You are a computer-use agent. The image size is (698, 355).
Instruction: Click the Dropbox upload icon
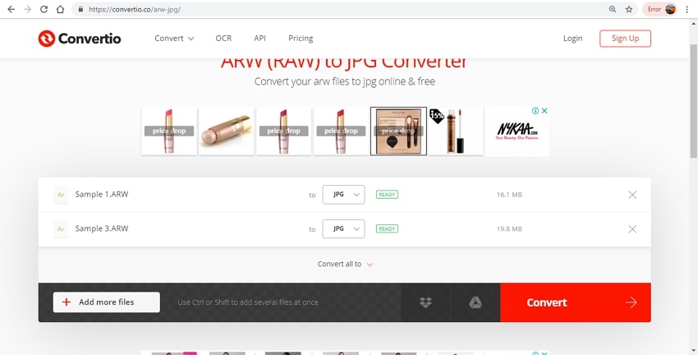[x=425, y=302]
